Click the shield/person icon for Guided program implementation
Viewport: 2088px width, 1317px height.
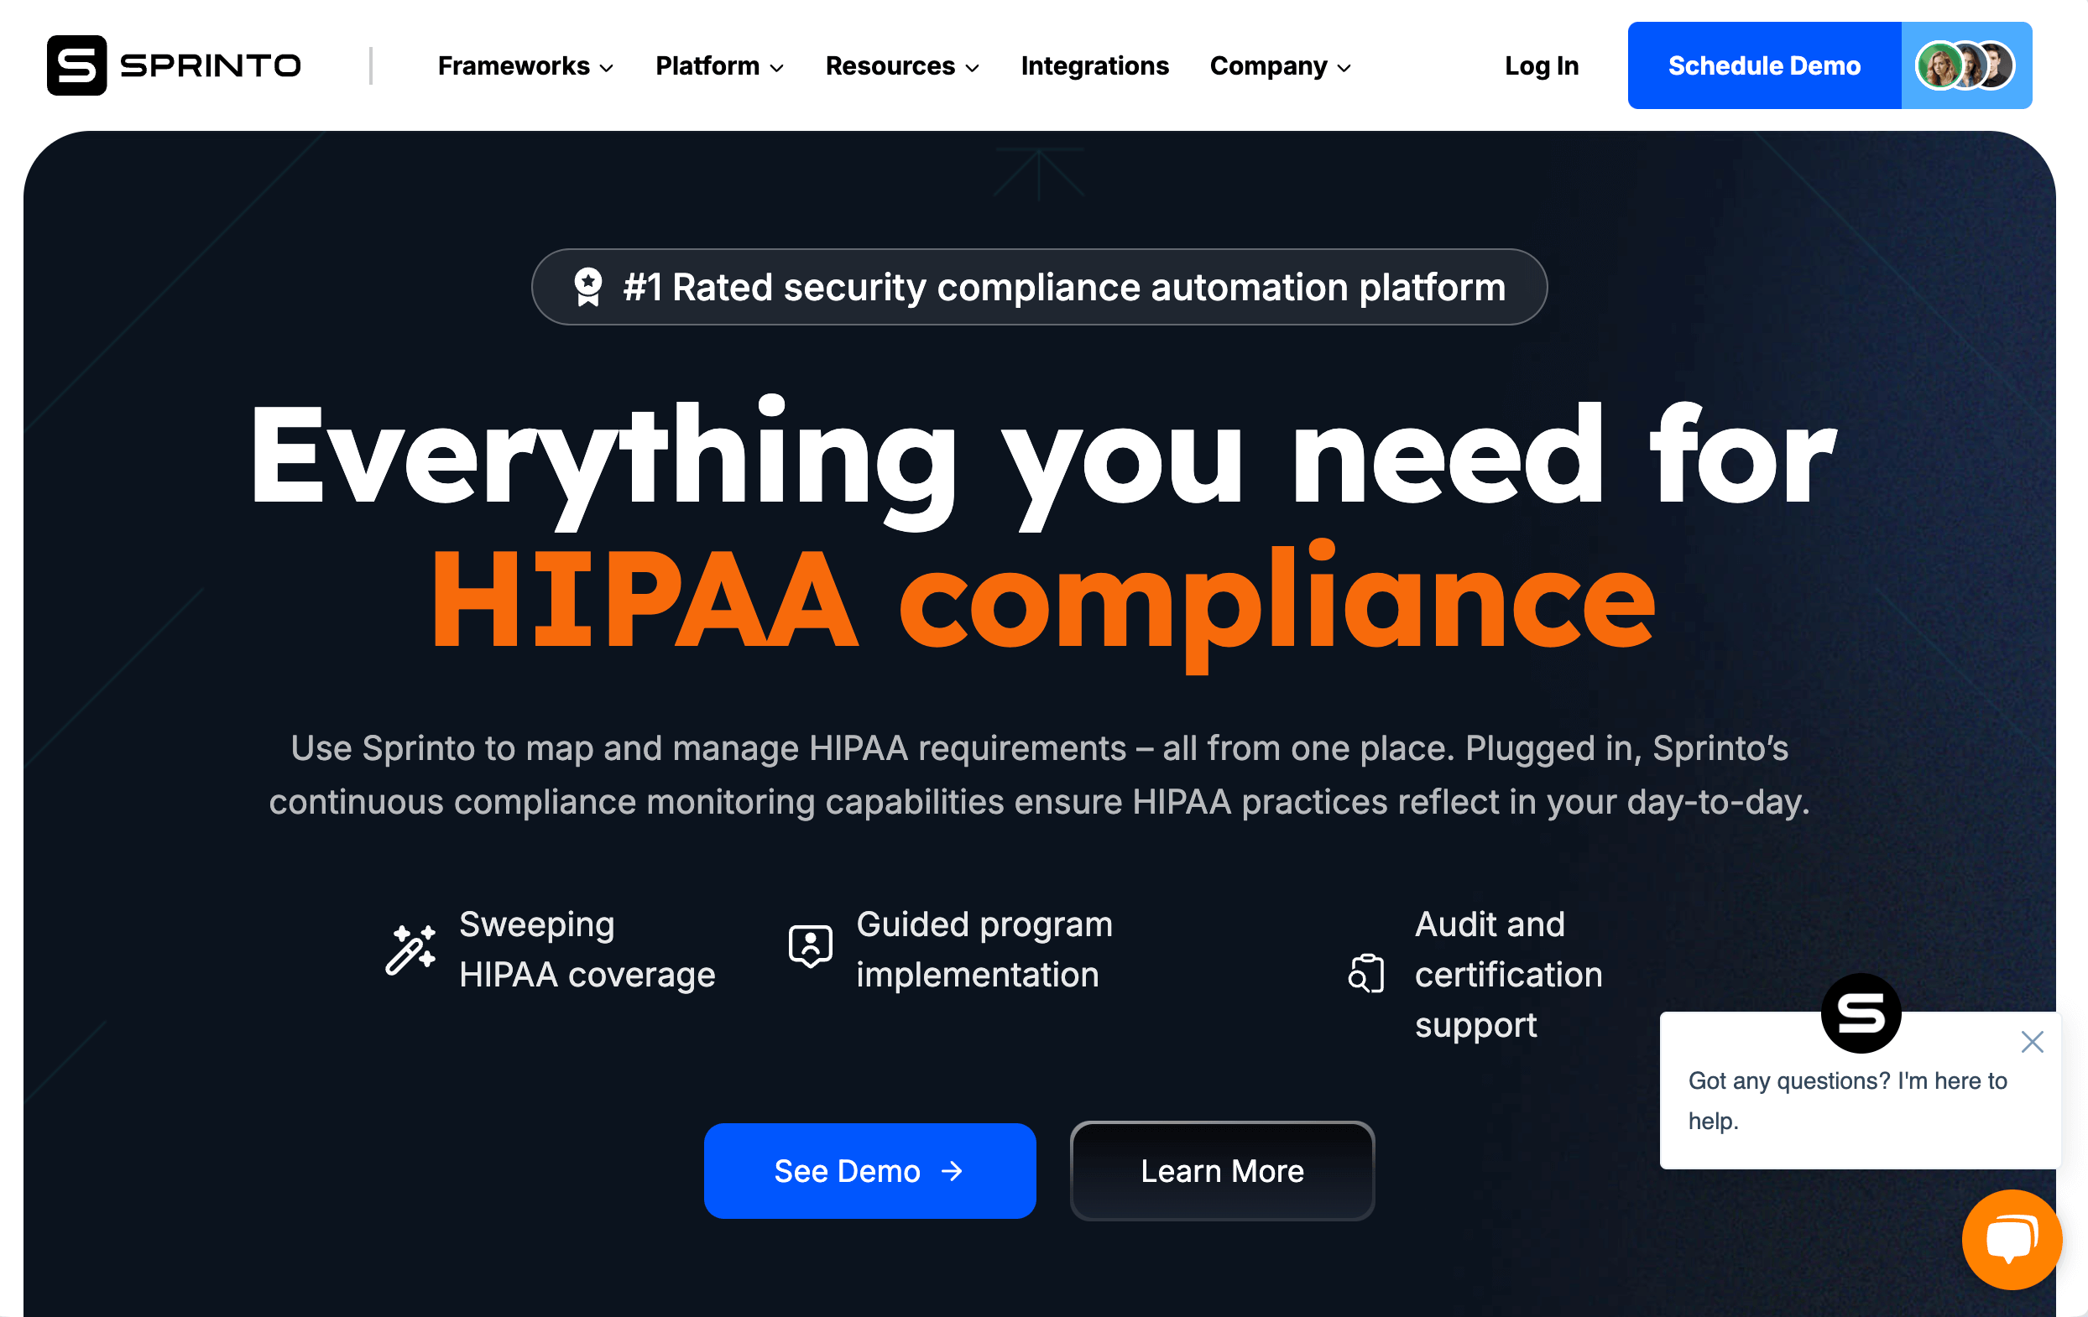click(811, 948)
